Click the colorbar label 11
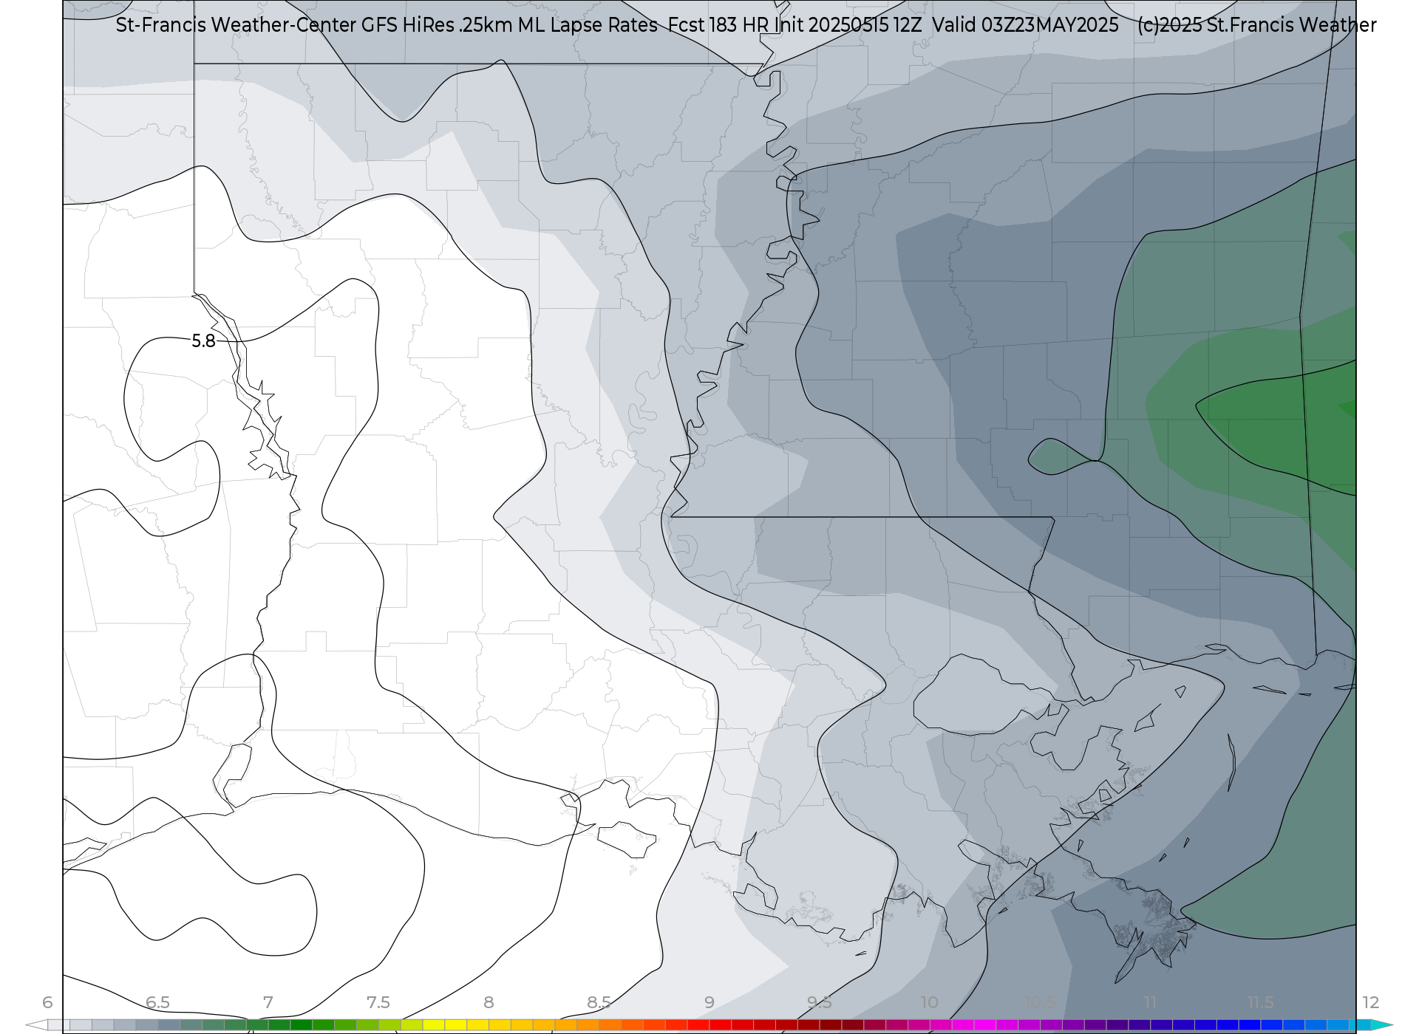 tap(1150, 1002)
